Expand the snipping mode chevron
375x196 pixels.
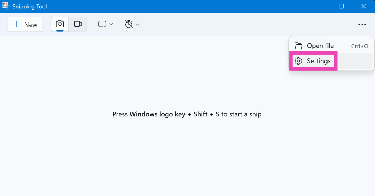(x=111, y=24)
